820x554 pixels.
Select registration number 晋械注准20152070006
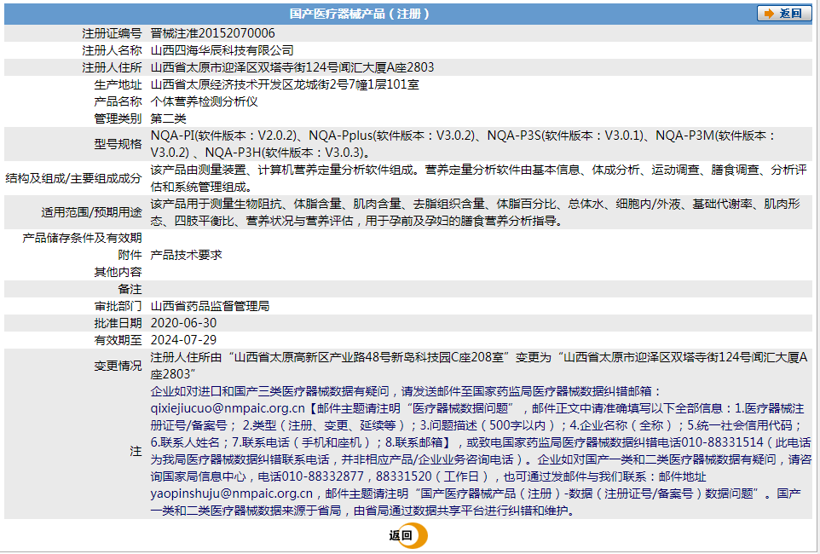click(x=212, y=33)
